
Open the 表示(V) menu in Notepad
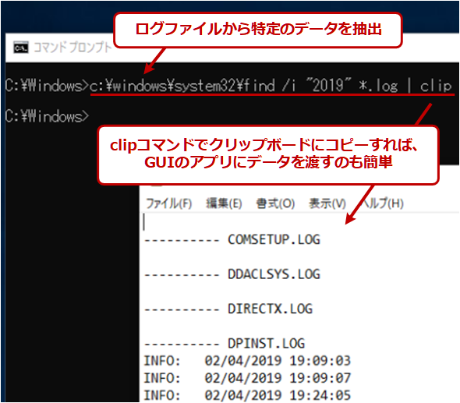point(327,203)
